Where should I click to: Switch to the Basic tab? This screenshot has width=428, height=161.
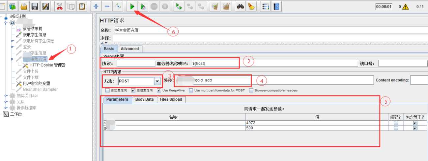coord(109,49)
